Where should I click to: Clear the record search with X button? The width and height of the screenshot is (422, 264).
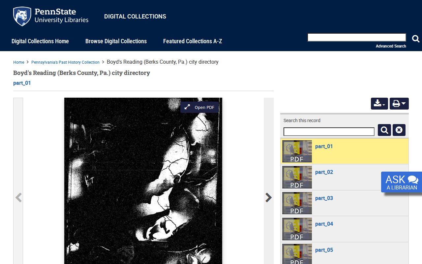pos(399,130)
